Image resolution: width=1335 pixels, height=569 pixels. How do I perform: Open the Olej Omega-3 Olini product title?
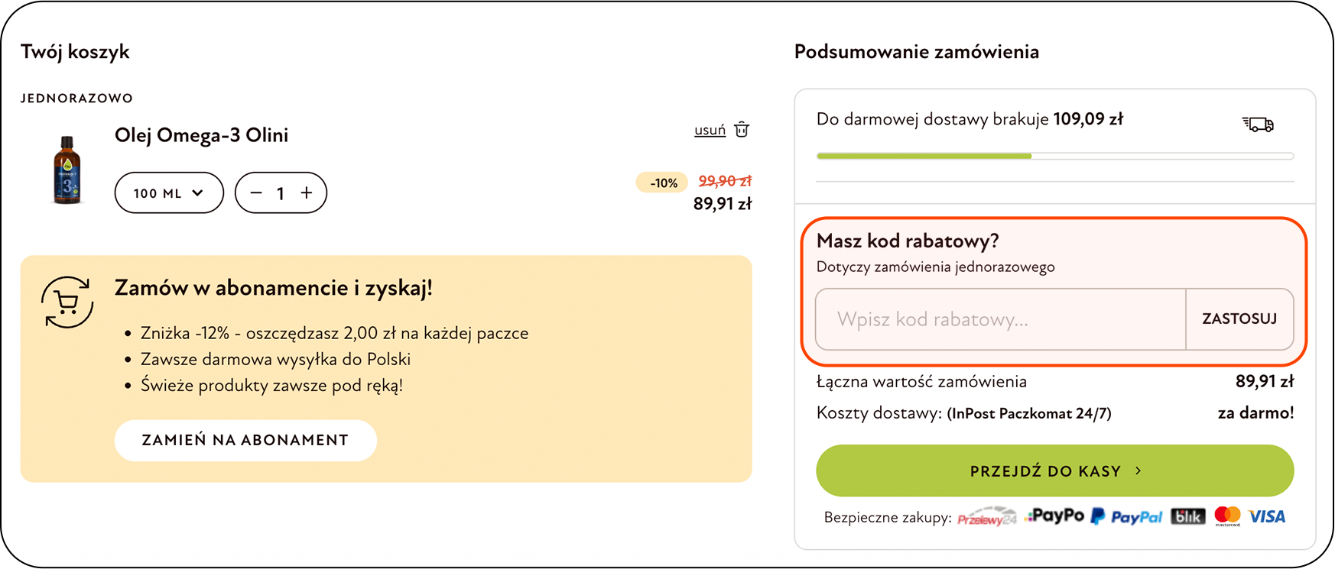[x=201, y=135]
